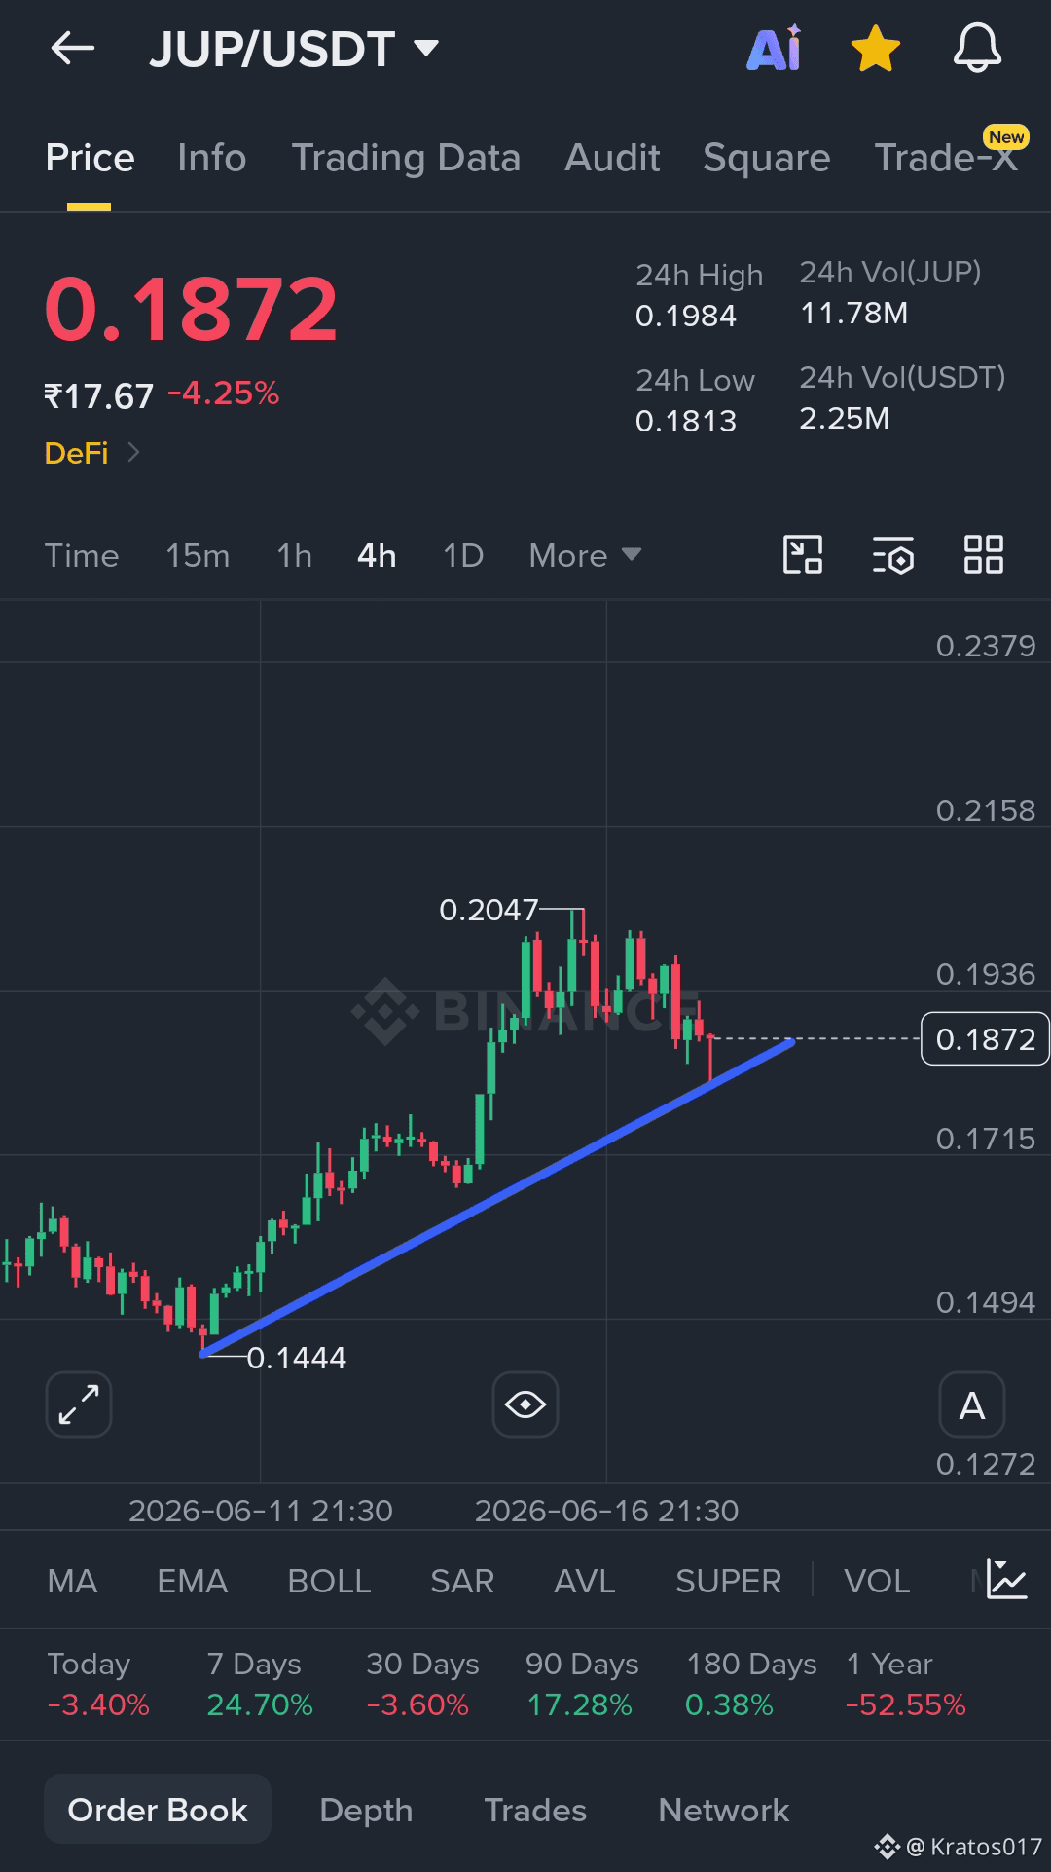The image size is (1051, 1872).
Task: Click the 0.1872 current price label
Action: pyautogui.click(x=985, y=1039)
